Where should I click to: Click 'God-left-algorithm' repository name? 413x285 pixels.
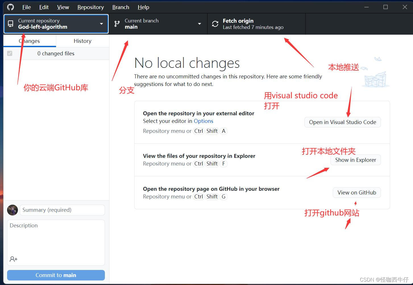[43, 27]
